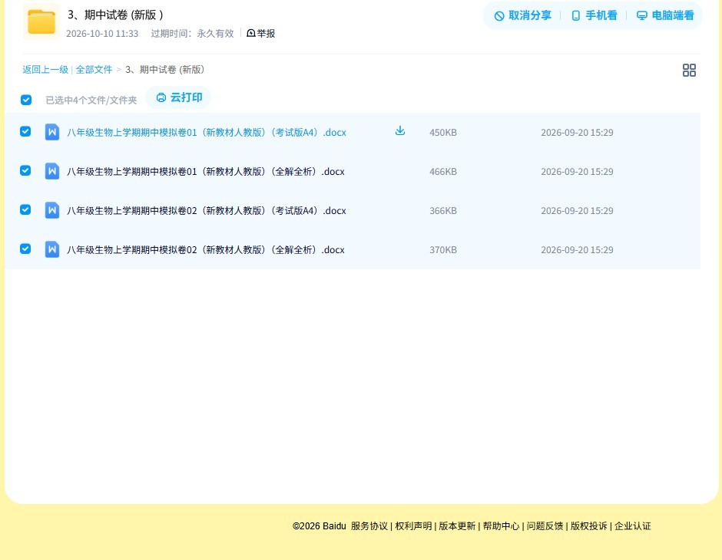This screenshot has width=722, height=560.
Task: Download the 模拟卷01 考试版A4 file
Action: (x=400, y=131)
